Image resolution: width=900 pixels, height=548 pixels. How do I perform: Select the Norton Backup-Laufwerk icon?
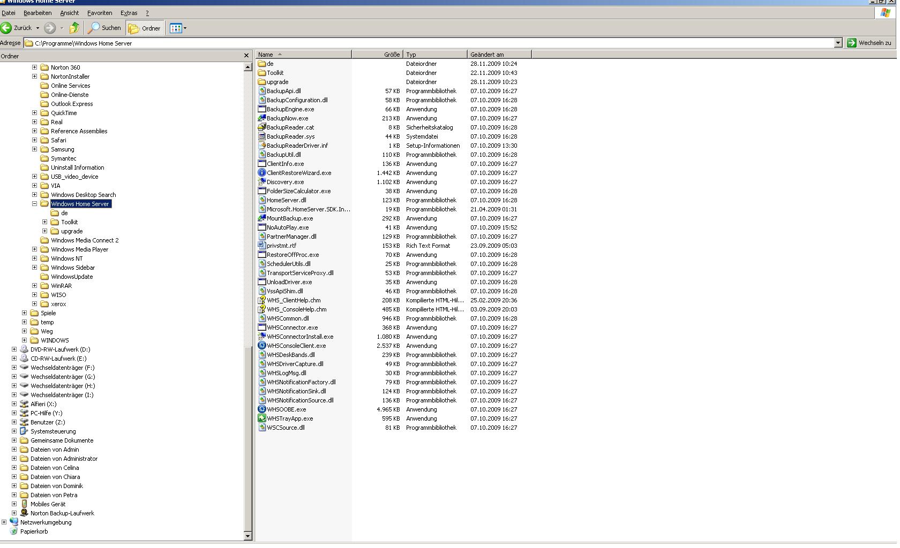coord(24,513)
